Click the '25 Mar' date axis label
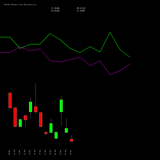The width and height of the screenshot is (160, 160). [71, 152]
